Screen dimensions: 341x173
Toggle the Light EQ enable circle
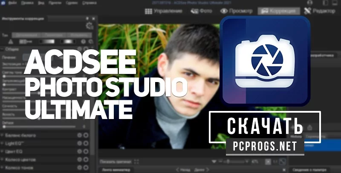[x=86, y=143]
